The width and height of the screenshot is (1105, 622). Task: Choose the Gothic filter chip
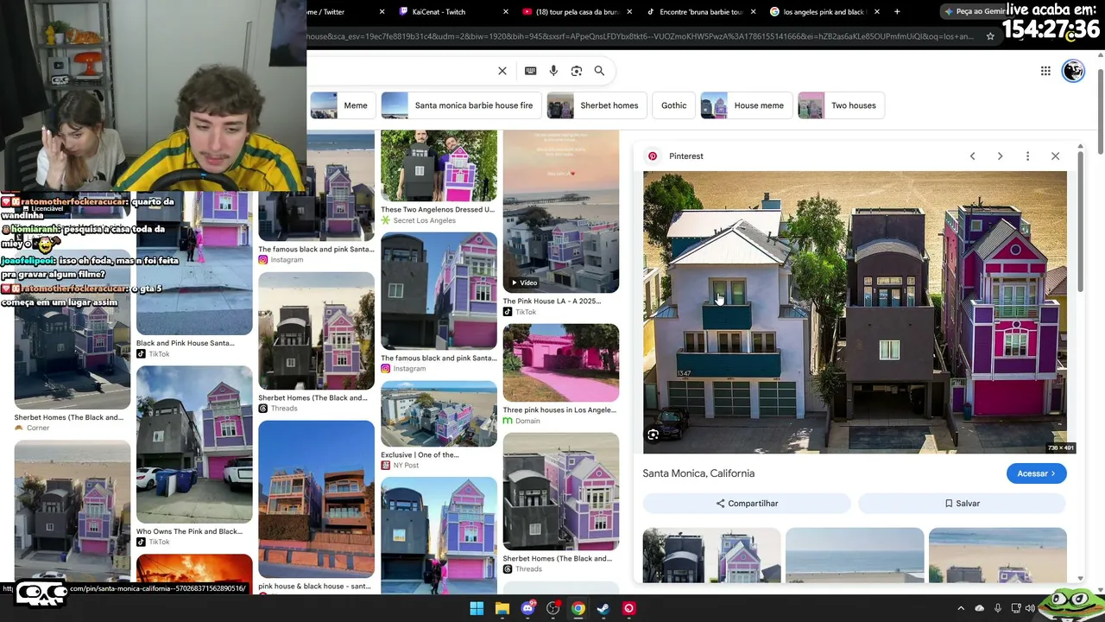coord(673,105)
